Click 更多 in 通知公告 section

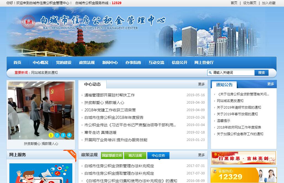point(270,84)
